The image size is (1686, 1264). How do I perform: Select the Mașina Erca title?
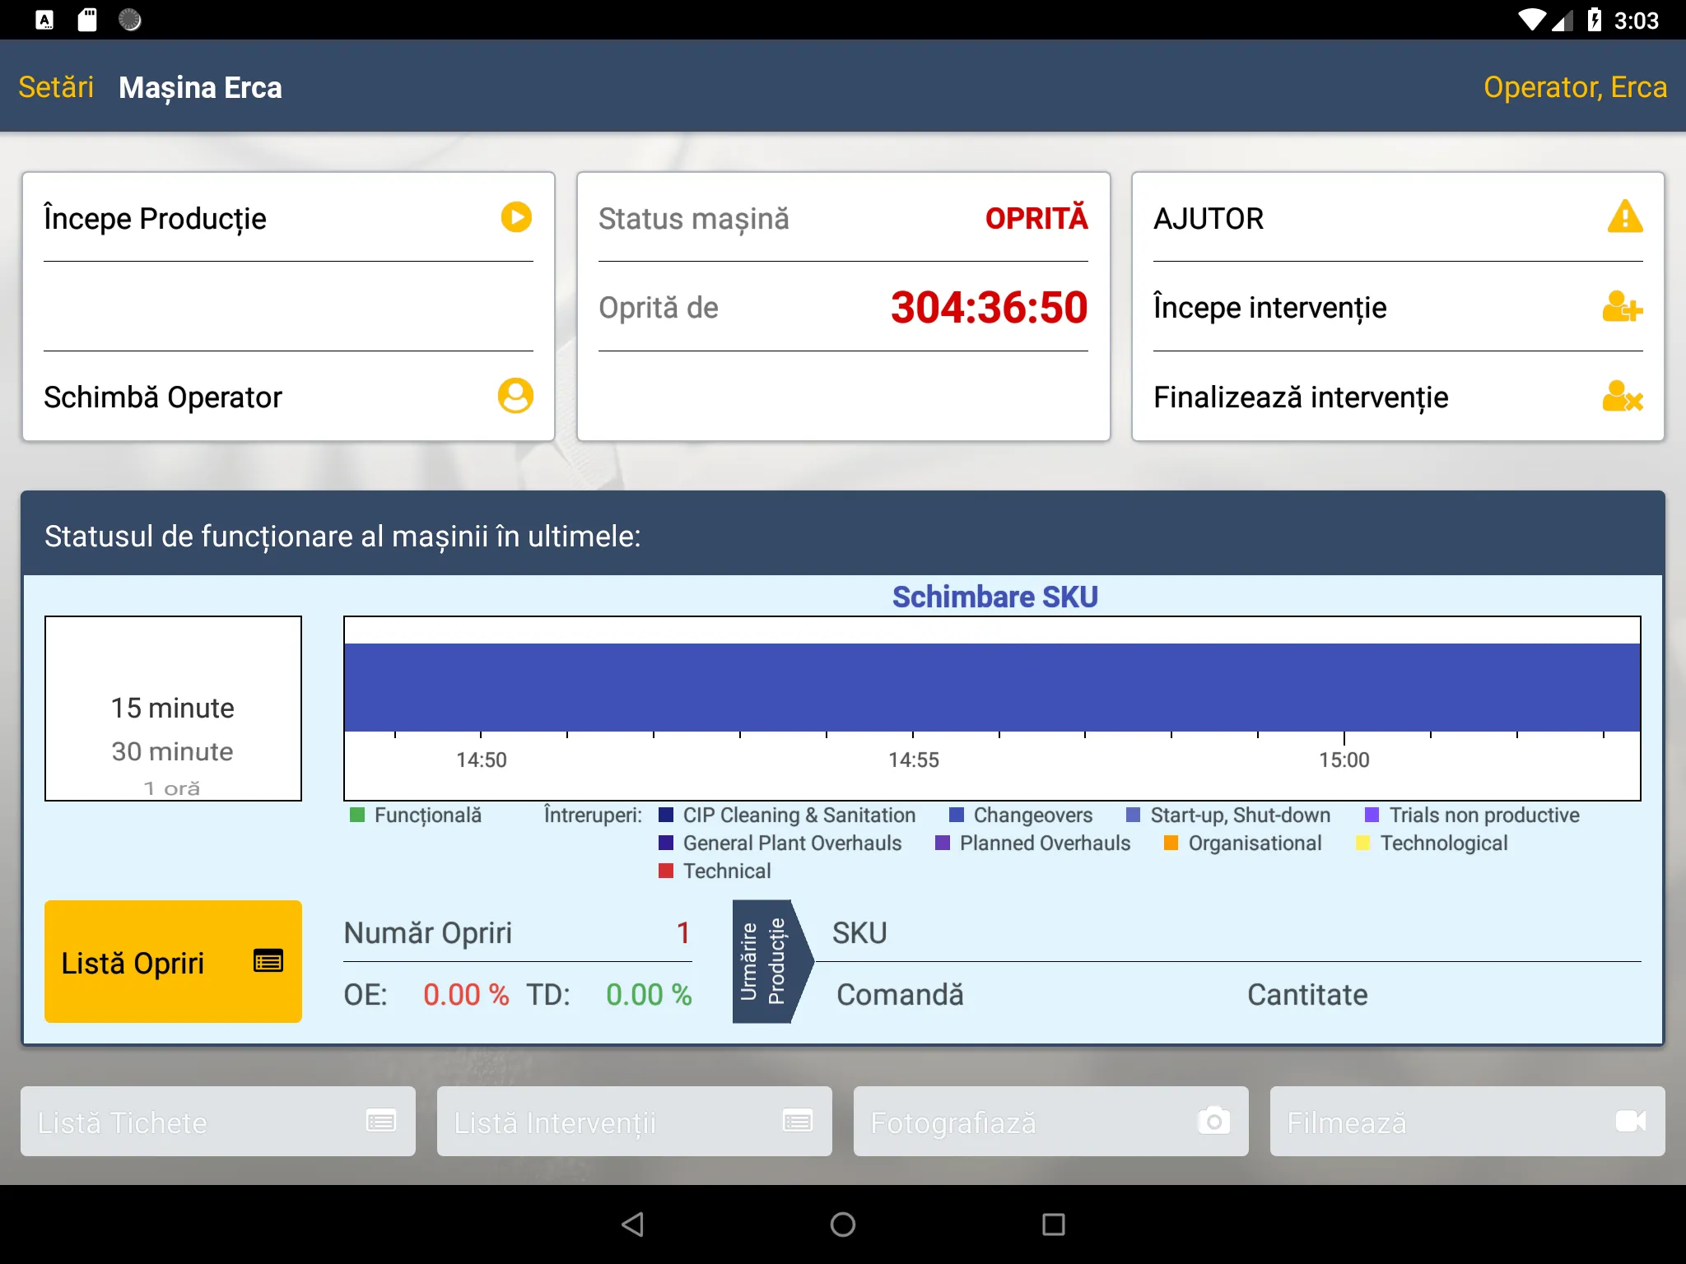coord(200,87)
